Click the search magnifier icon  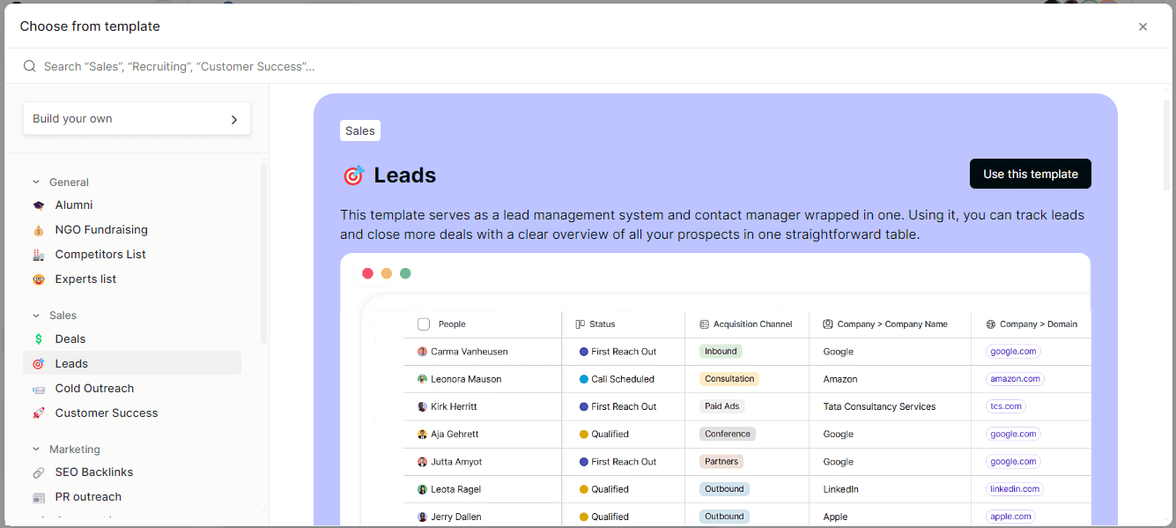pos(29,66)
